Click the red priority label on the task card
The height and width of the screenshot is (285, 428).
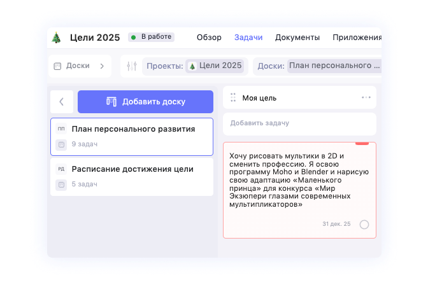pos(362,144)
